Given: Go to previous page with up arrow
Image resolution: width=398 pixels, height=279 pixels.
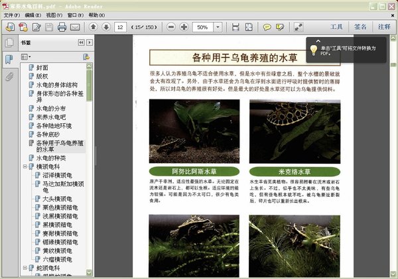Looking at the screenshot, I should click(93, 27).
